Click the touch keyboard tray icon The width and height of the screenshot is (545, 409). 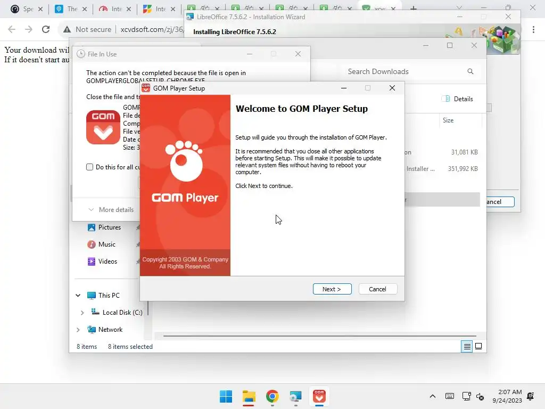[449, 396]
